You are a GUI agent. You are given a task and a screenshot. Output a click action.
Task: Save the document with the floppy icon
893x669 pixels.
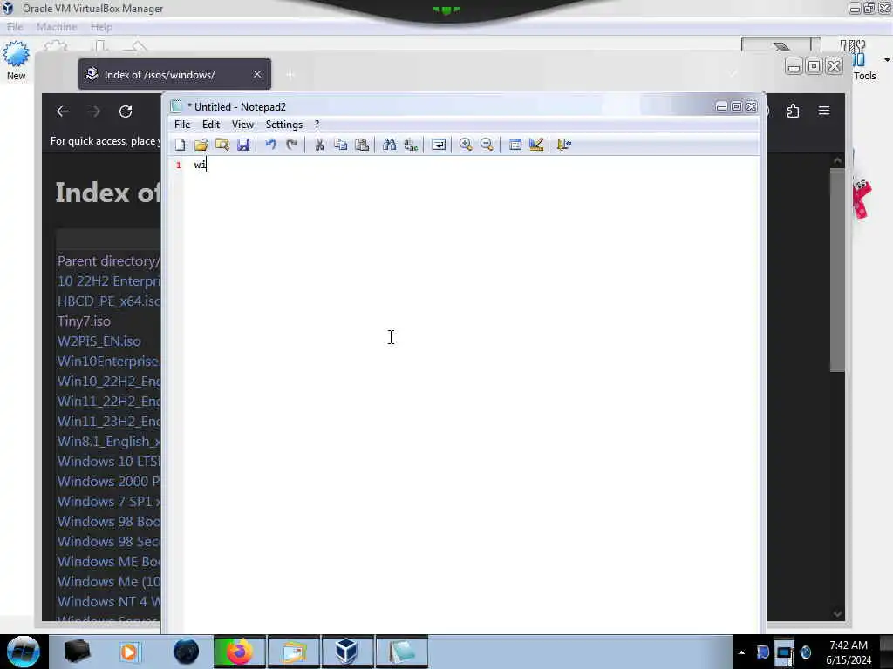243,145
